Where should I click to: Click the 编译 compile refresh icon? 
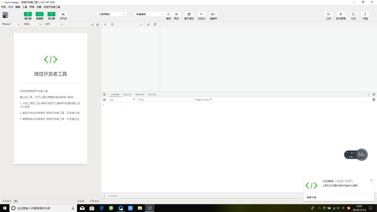coord(169,14)
